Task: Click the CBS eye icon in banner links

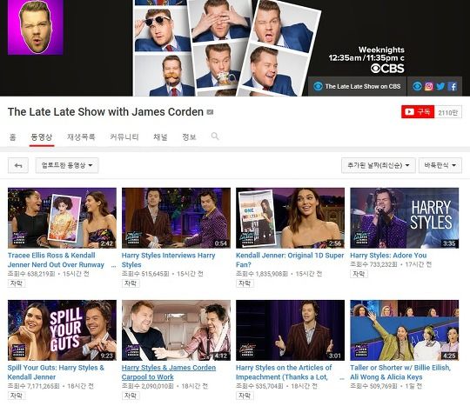Action: coord(417,87)
